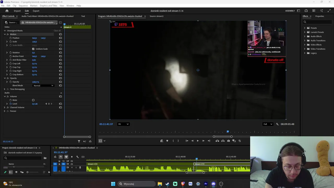Open the Markers menu
This screenshot has height=188, width=334.
(x=34, y=5)
